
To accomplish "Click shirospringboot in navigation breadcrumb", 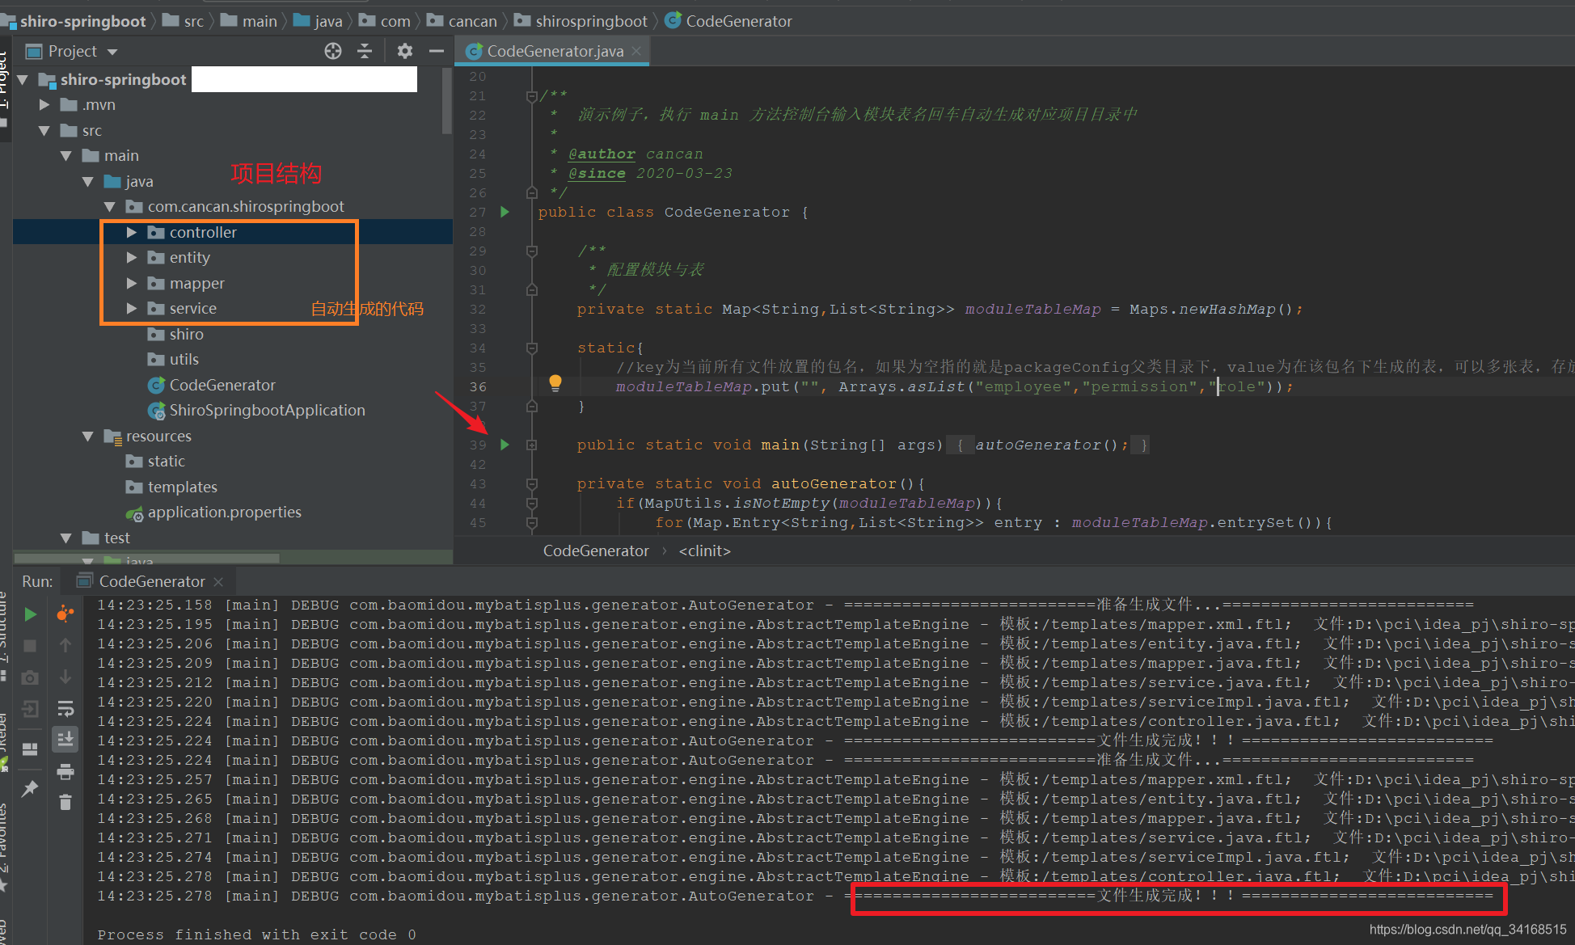I will pyautogui.click(x=591, y=21).
